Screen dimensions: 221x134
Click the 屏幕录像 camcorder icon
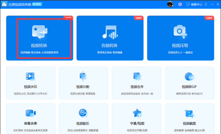point(31,113)
